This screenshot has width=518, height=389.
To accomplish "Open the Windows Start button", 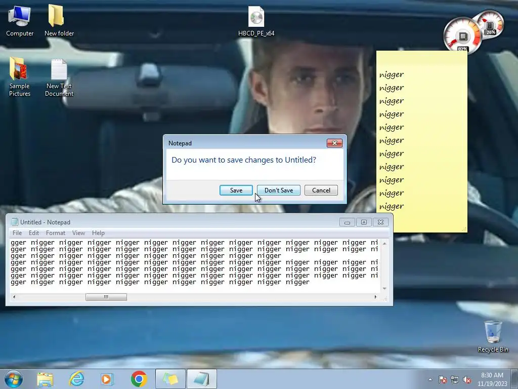I will 14,379.
